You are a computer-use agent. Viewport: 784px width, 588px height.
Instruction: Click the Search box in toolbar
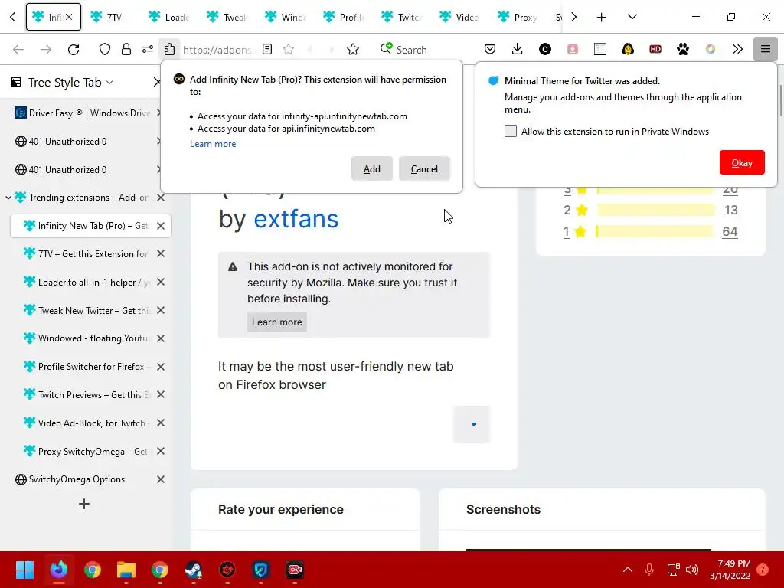click(411, 50)
